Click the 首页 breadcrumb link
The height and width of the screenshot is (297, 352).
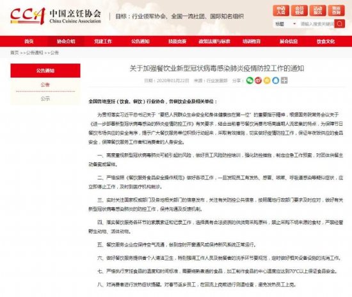tap(14, 53)
